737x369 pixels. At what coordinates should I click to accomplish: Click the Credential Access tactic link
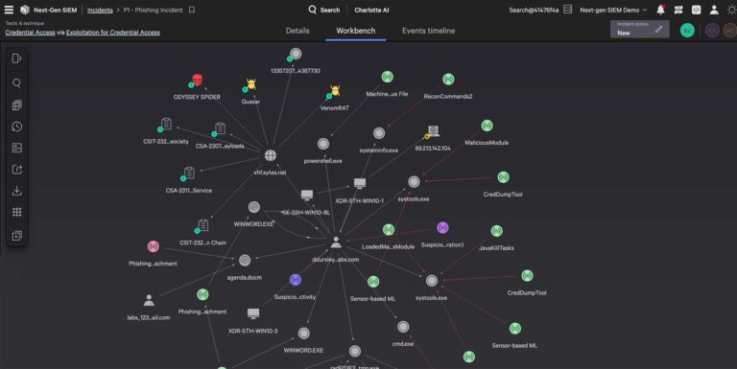click(30, 33)
